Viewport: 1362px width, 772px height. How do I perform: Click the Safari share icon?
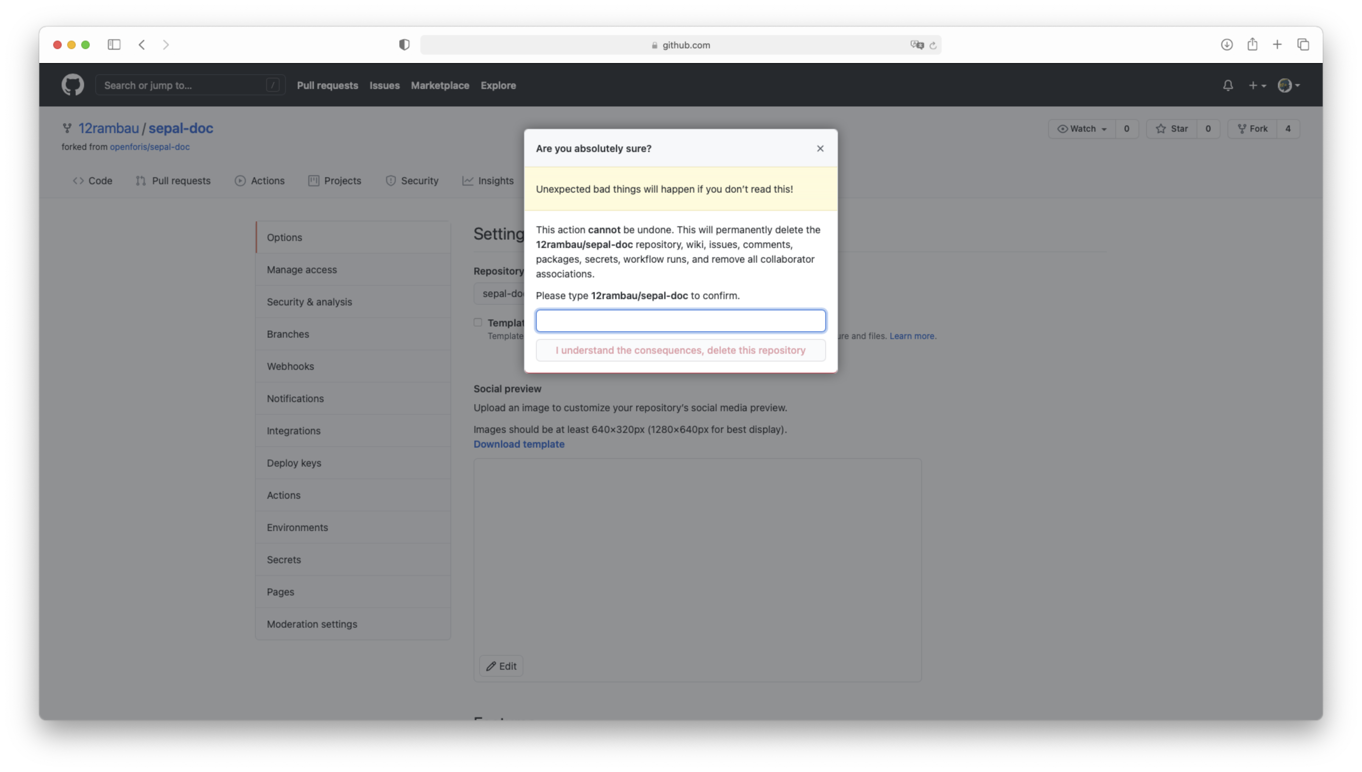click(1252, 44)
